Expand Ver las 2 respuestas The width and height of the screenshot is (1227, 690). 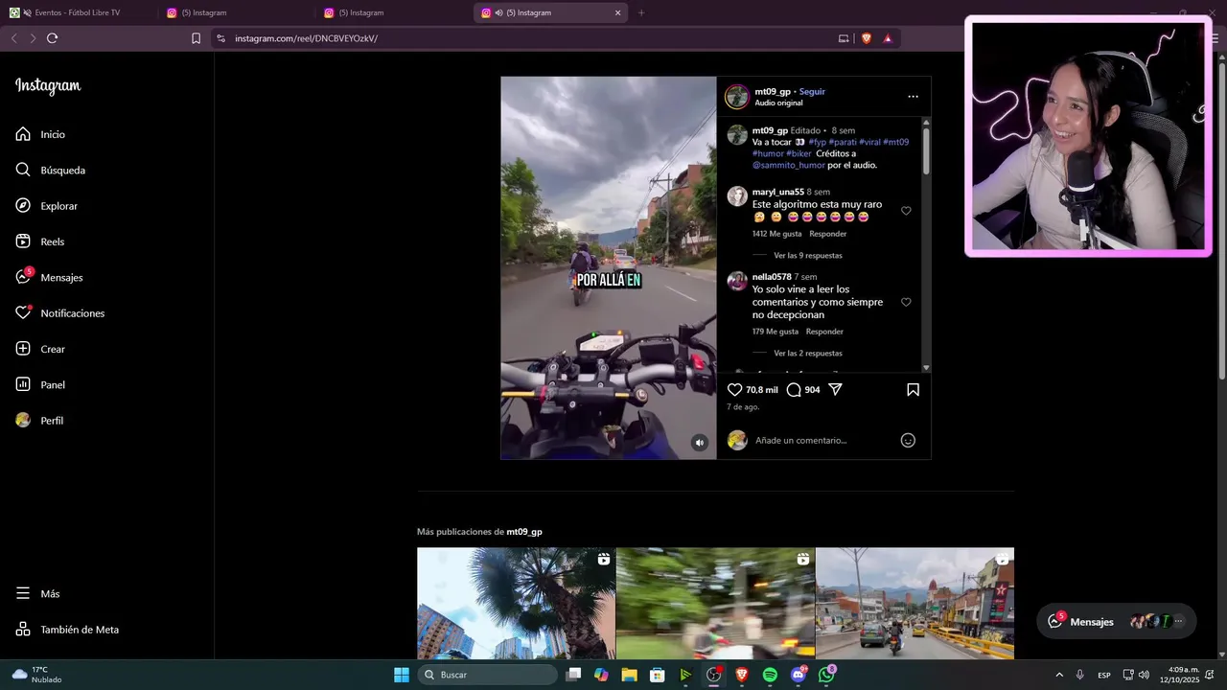point(808,354)
